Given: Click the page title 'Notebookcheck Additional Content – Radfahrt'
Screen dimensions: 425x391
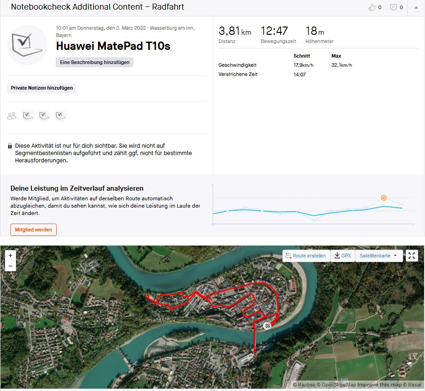Looking at the screenshot, I should pyautogui.click(x=97, y=7).
